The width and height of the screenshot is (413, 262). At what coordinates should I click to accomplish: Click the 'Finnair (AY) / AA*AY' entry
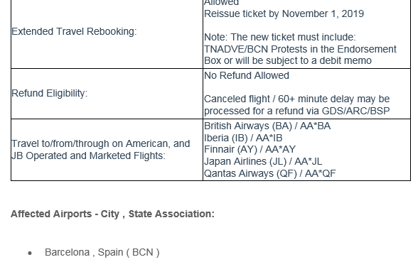click(x=250, y=149)
